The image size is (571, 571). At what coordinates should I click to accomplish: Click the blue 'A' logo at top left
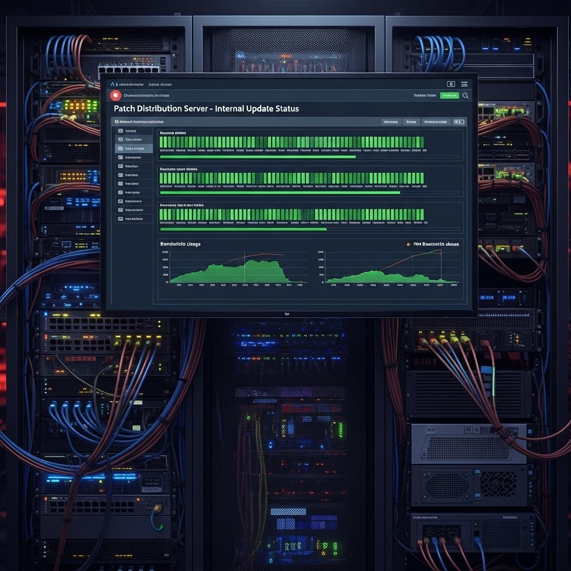point(113,84)
